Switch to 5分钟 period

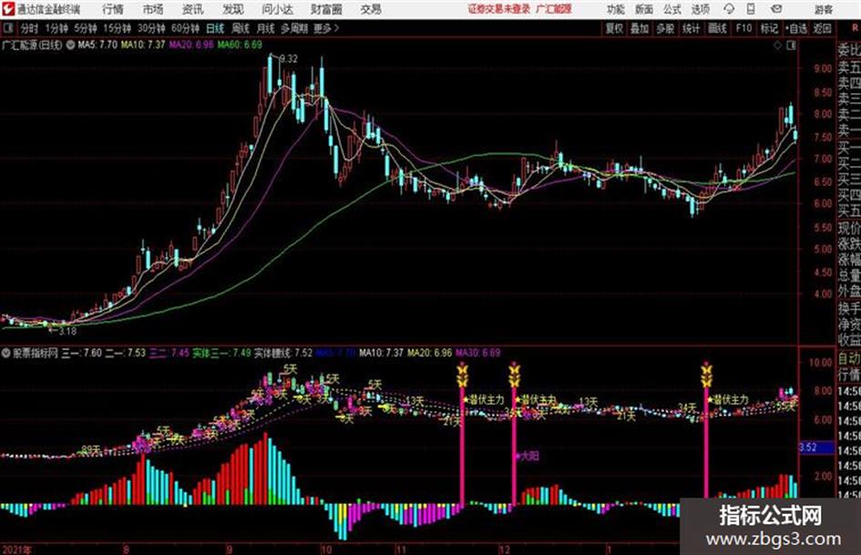pyautogui.click(x=85, y=28)
